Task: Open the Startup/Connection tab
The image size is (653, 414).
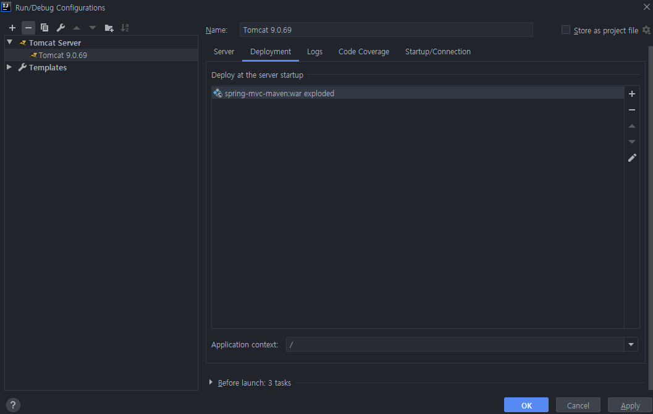Action: [x=437, y=52]
